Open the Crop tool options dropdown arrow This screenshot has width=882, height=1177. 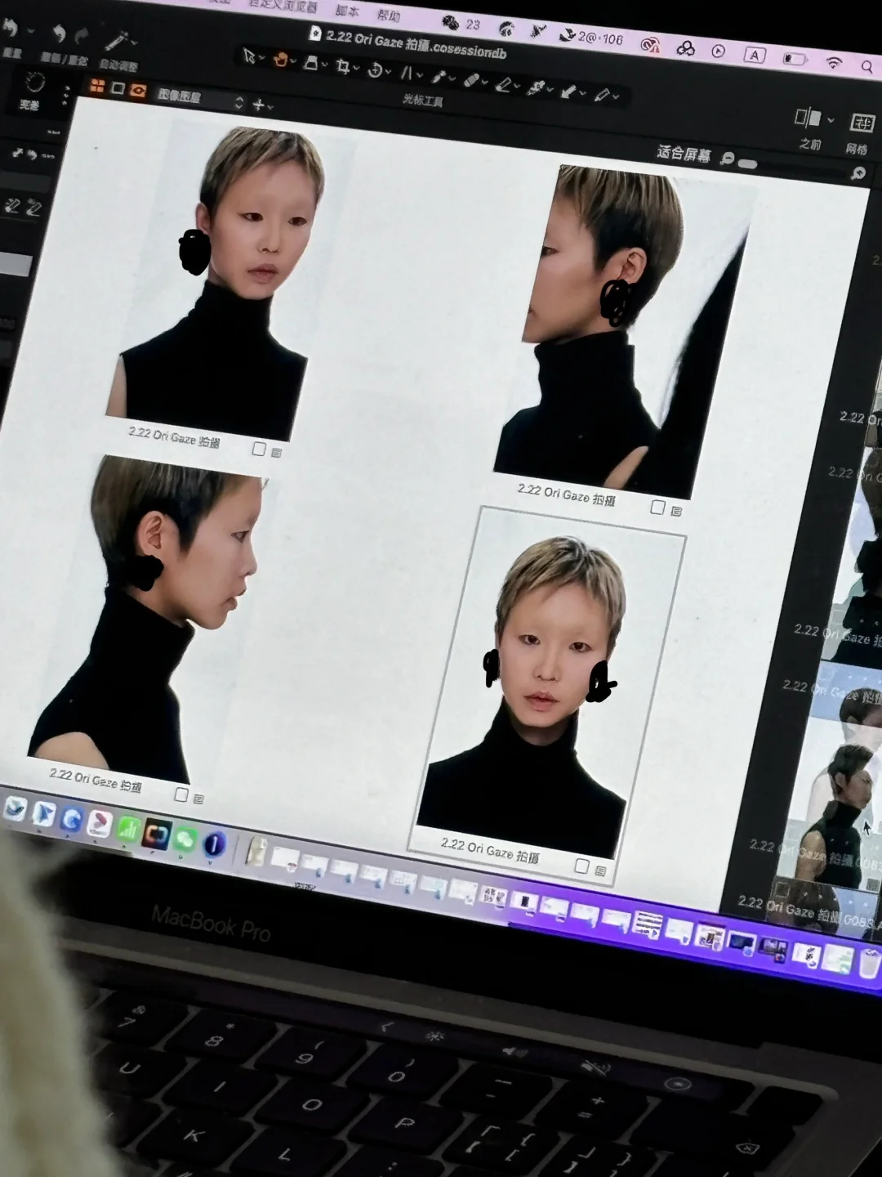pyautogui.click(x=357, y=69)
